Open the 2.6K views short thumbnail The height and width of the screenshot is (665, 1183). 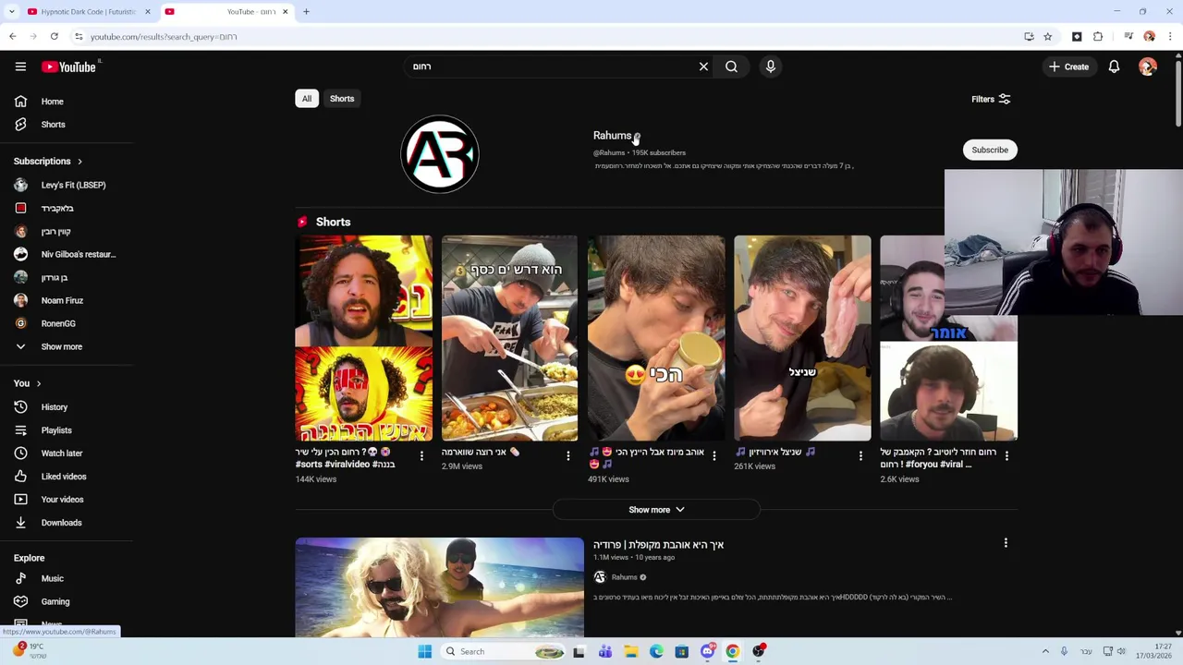click(x=948, y=338)
